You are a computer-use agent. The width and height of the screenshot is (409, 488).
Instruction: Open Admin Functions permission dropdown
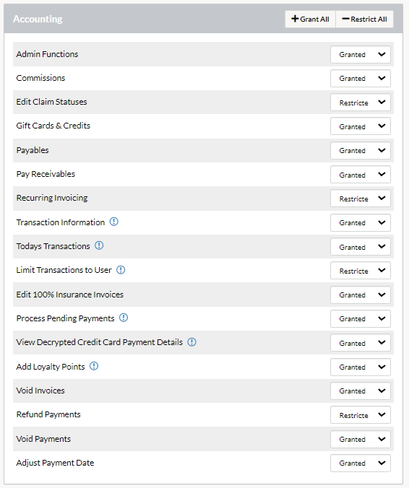[x=361, y=54]
